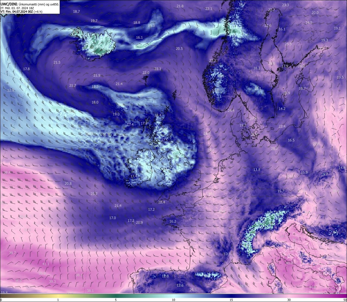Click the map value 12.0 over Spain
Image resolution: width=347 pixels, height=302 pixels.
click(x=165, y=276)
